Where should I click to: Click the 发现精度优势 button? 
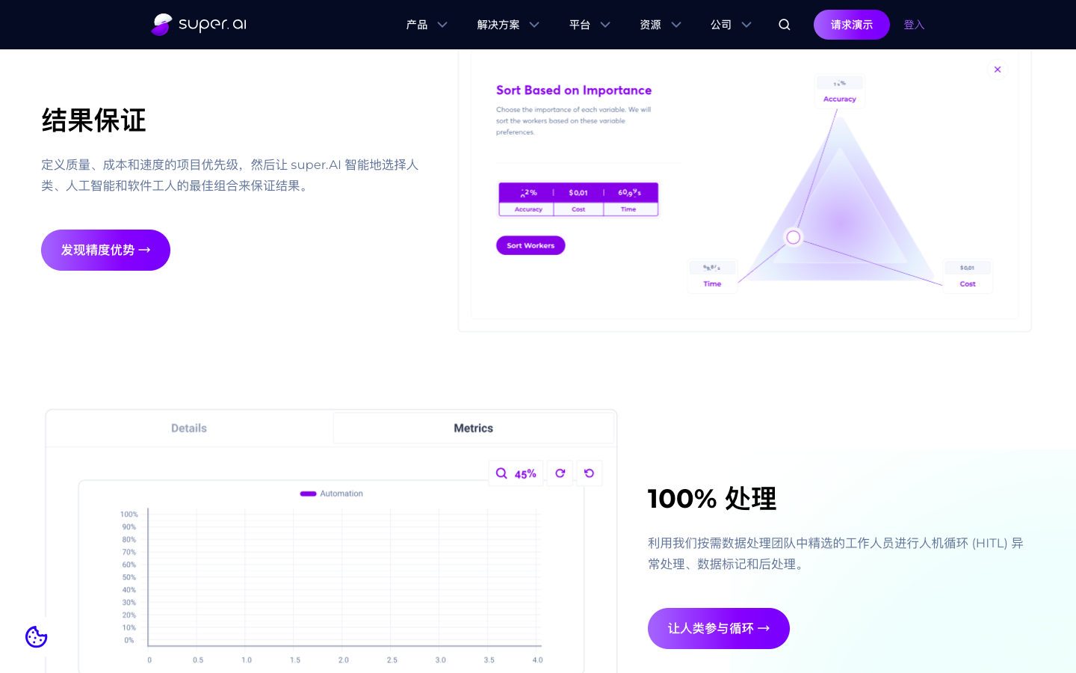(105, 250)
